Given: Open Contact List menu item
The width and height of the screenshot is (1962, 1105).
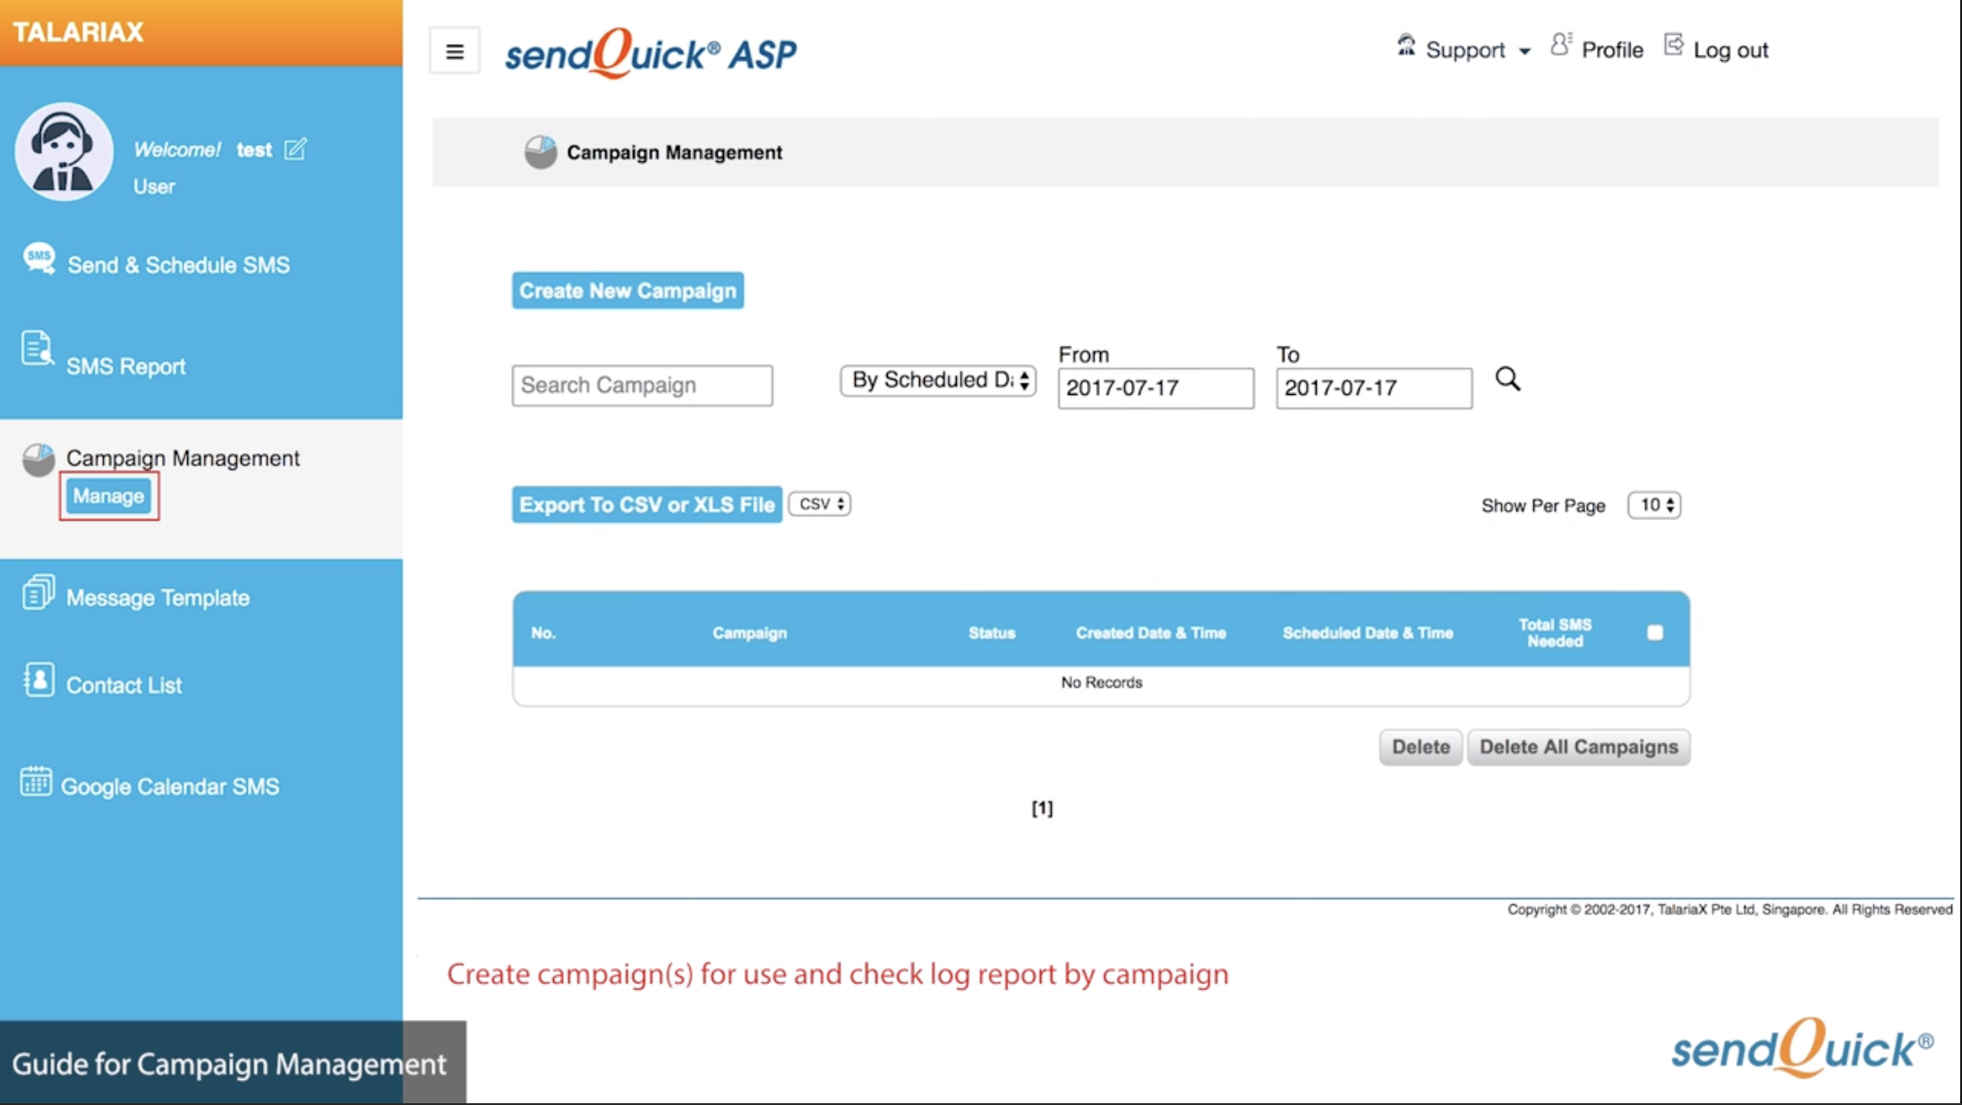Looking at the screenshot, I should pyautogui.click(x=124, y=685).
